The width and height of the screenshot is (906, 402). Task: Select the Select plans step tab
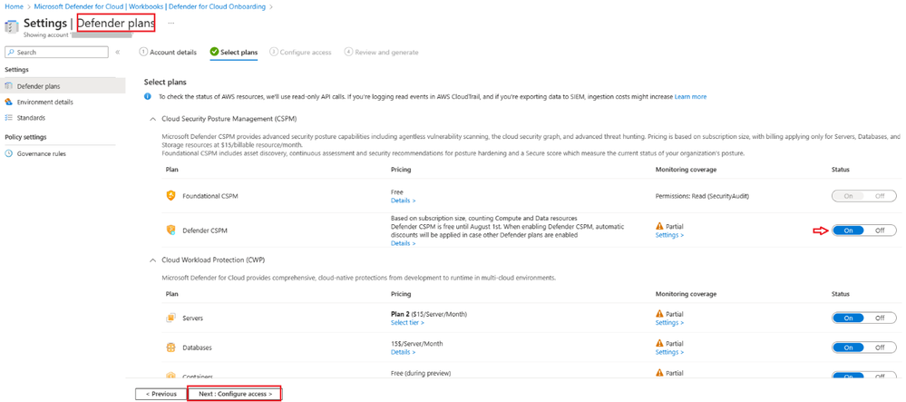[234, 52]
